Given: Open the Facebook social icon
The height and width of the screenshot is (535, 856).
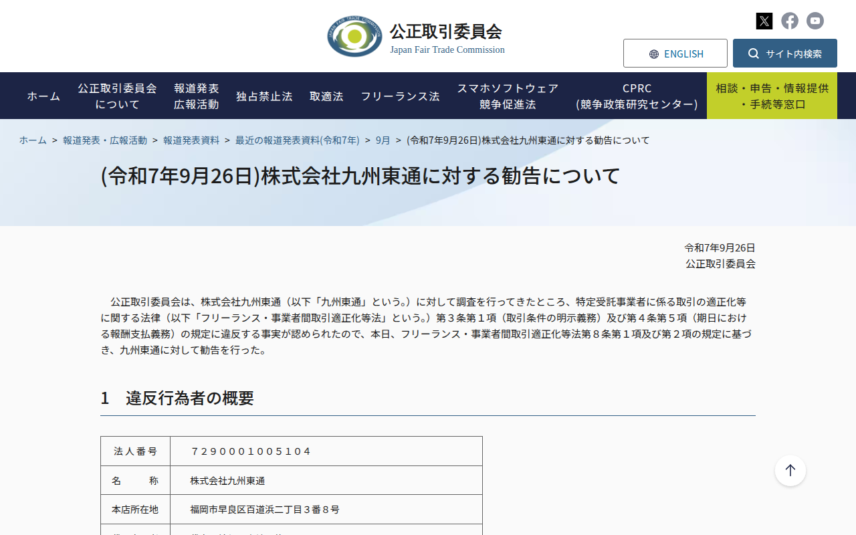Looking at the screenshot, I should point(790,21).
